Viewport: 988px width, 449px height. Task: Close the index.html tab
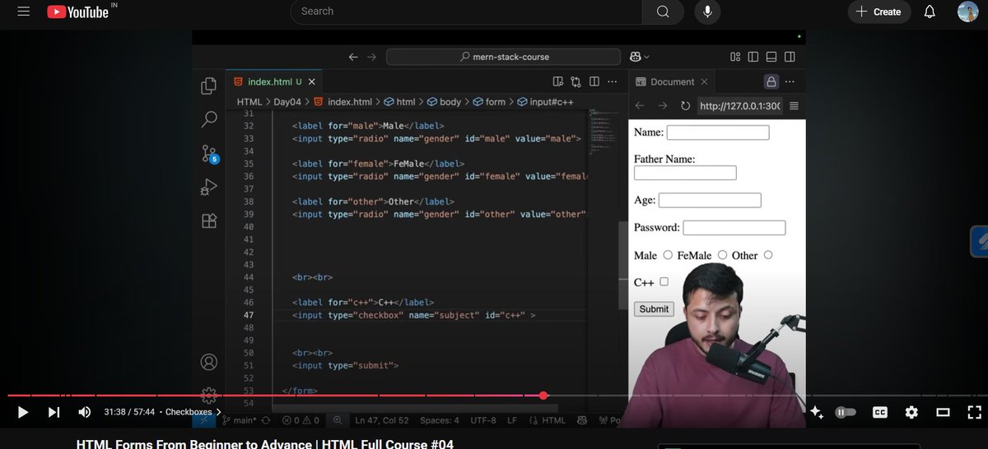[x=313, y=81]
